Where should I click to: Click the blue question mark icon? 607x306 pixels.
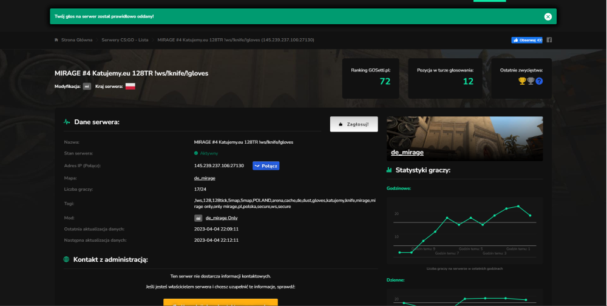click(539, 81)
